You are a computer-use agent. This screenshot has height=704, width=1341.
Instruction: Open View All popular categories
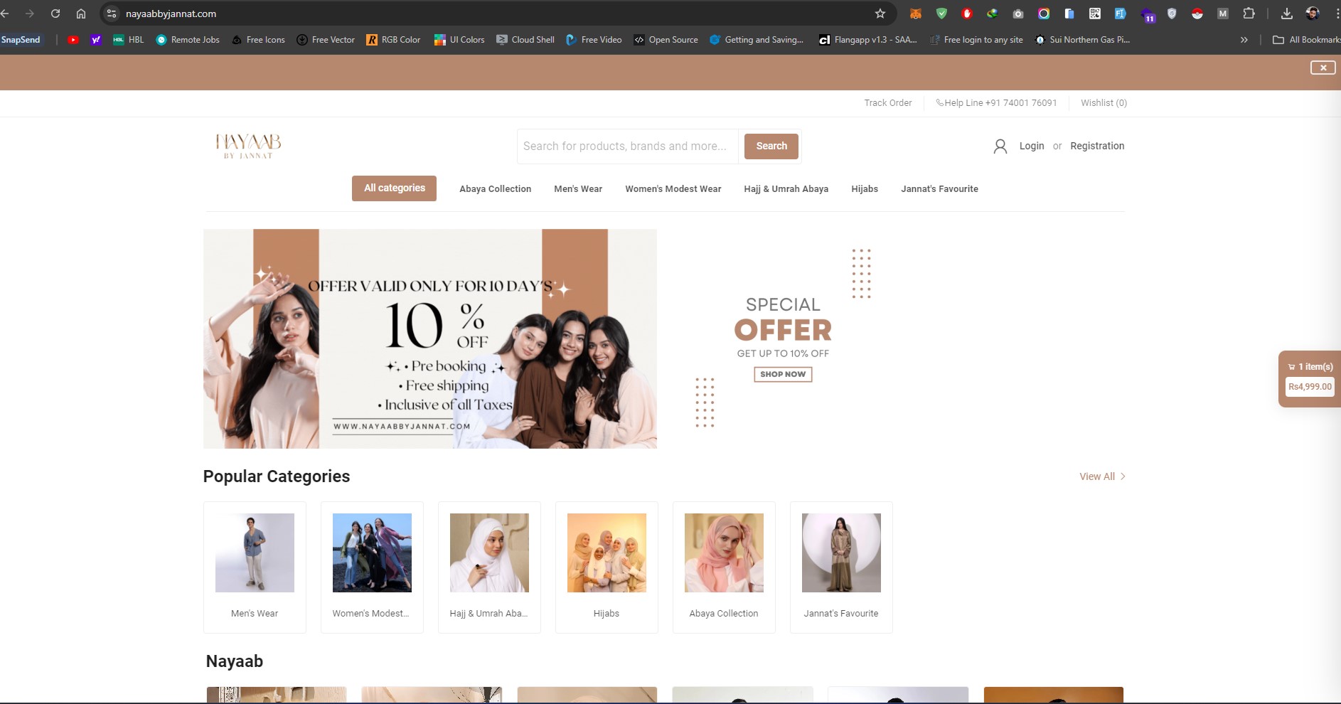click(1101, 476)
